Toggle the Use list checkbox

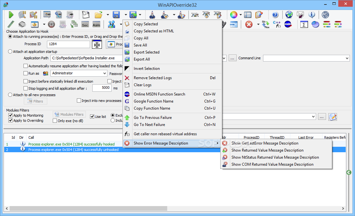[x=92, y=117]
